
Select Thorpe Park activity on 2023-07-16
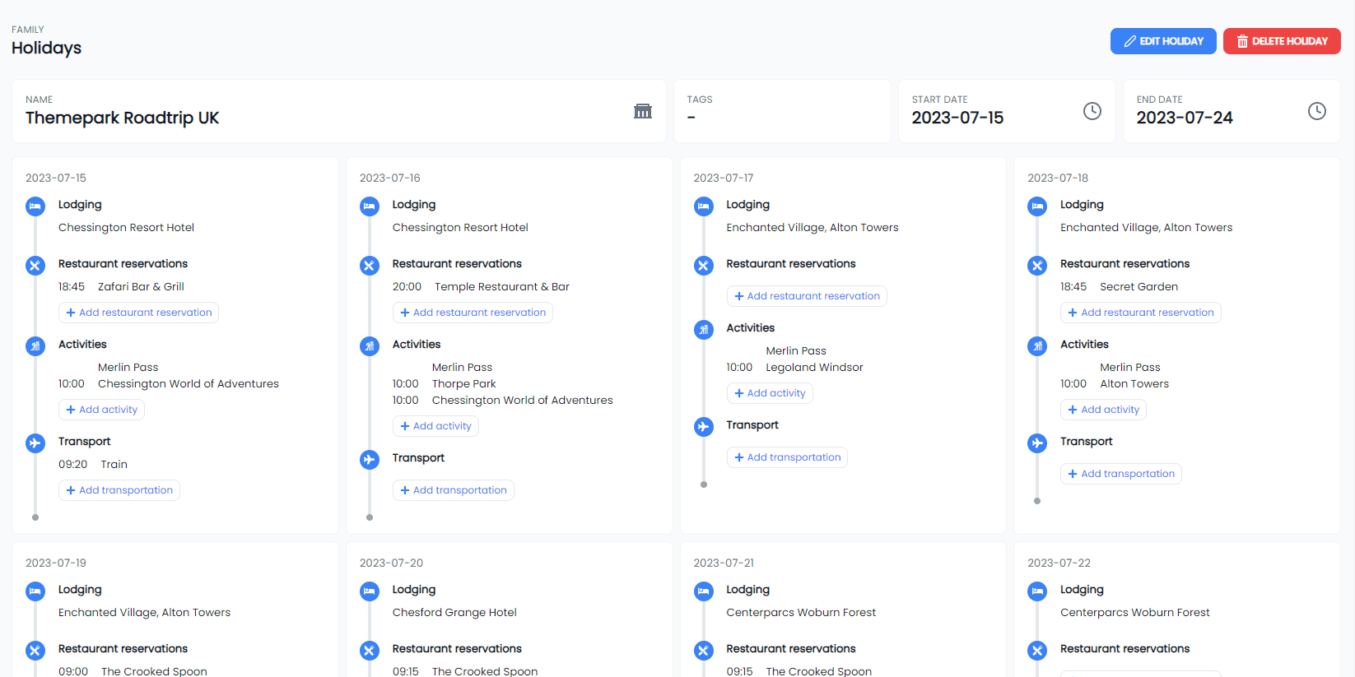463,384
